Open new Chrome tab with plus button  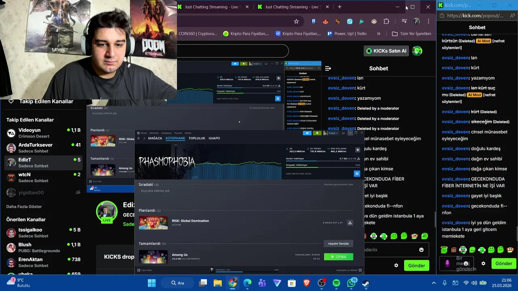click(x=340, y=7)
